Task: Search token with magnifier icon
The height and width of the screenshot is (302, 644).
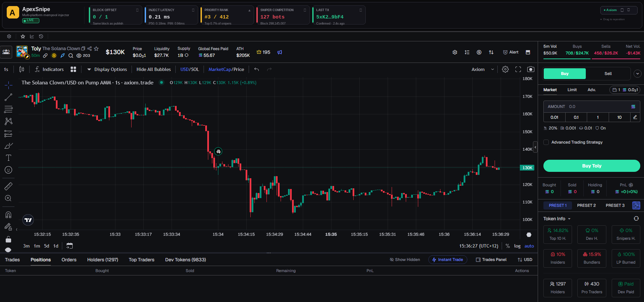Action: (x=71, y=55)
